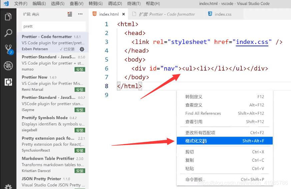Open the 文件(F) menu
The width and height of the screenshot is (291, 189).
[x=21, y=4]
